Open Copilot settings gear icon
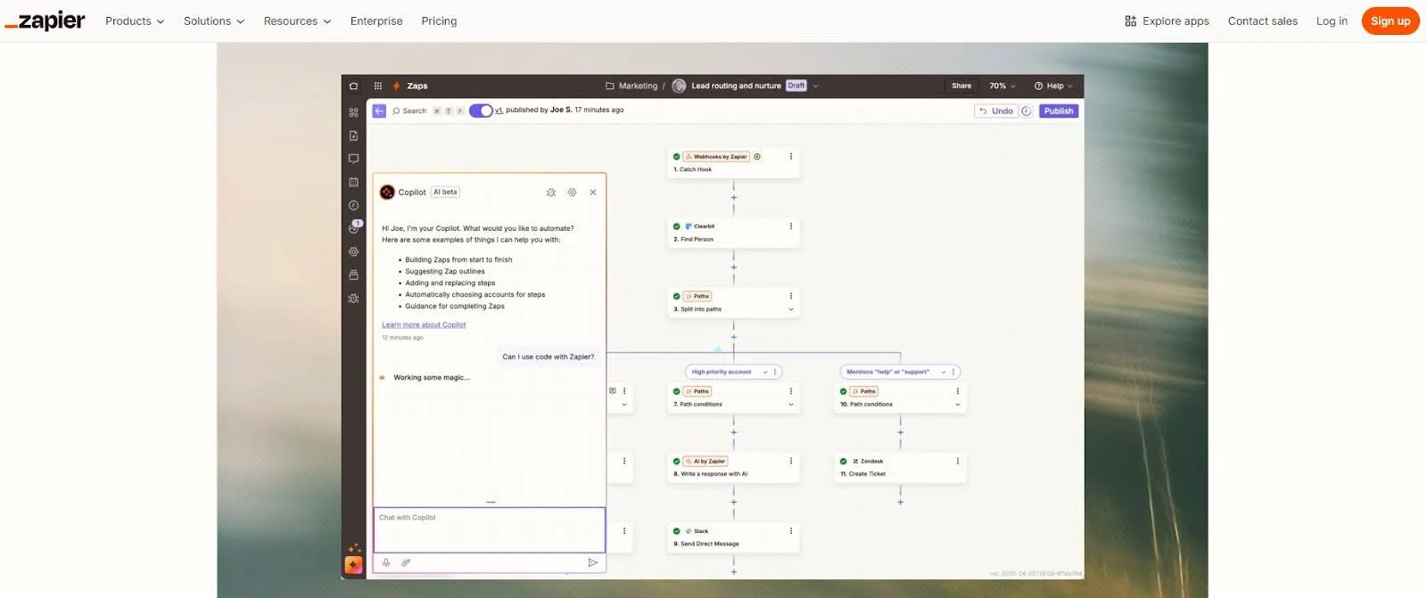The height and width of the screenshot is (598, 1427). [x=573, y=193]
